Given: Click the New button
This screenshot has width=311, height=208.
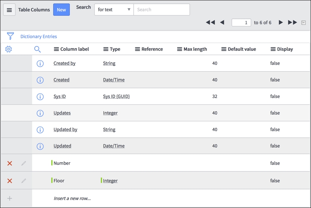Looking at the screenshot, I should pyautogui.click(x=61, y=9).
